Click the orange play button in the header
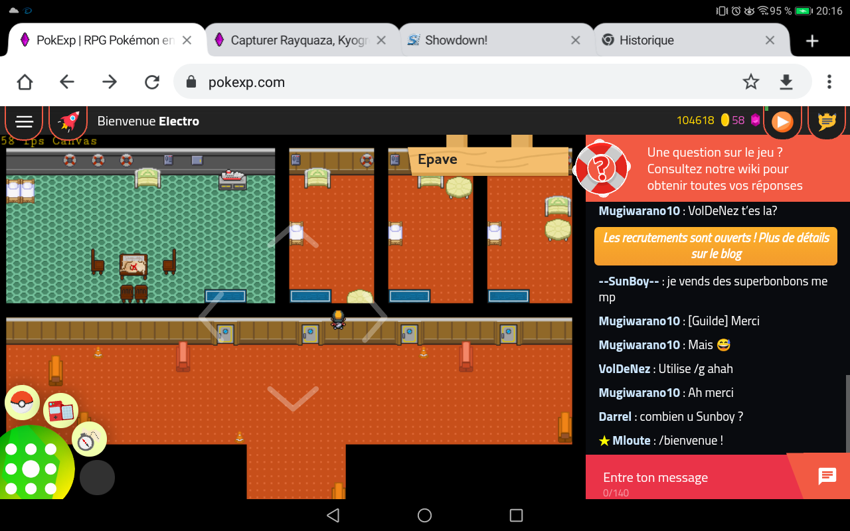This screenshot has width=850, height=531. (x=782, y=121)
